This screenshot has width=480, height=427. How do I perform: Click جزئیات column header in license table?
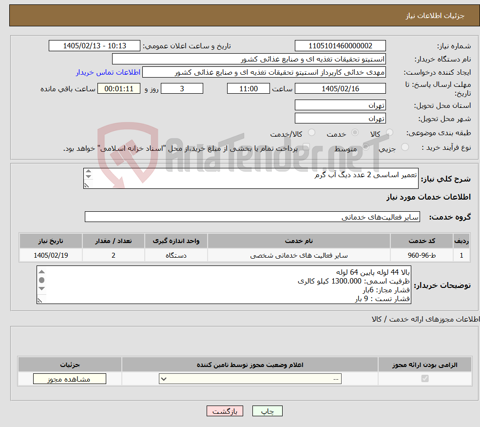[x=70, y=365]
